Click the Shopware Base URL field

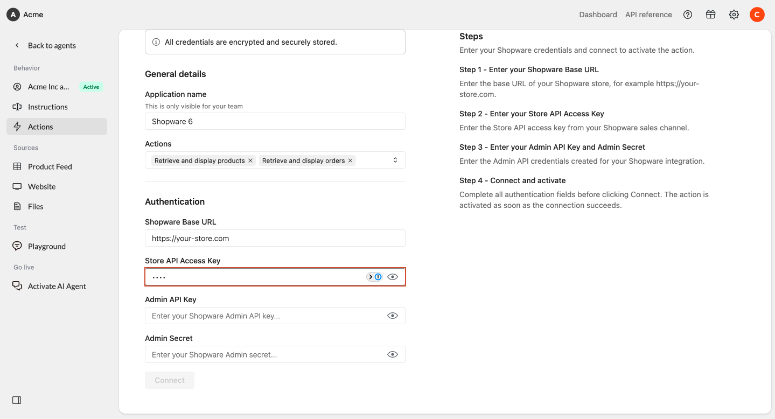[275, 238]
